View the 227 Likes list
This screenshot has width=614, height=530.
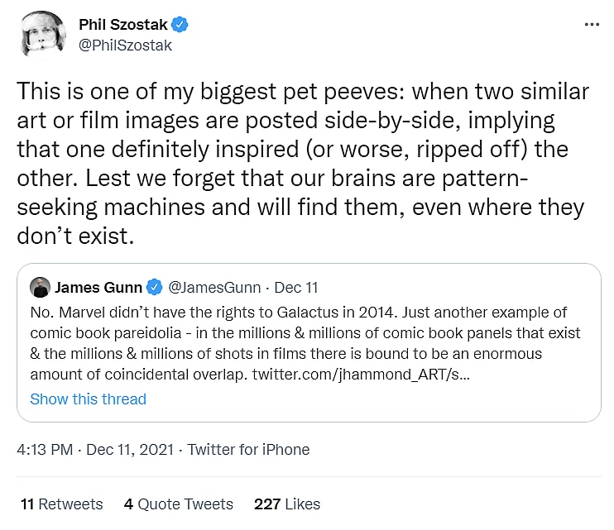point(287,504)
